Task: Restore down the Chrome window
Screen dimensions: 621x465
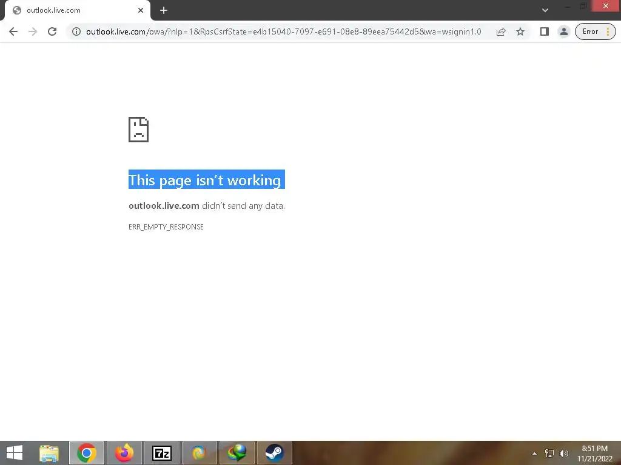Action: click(583, 6)
